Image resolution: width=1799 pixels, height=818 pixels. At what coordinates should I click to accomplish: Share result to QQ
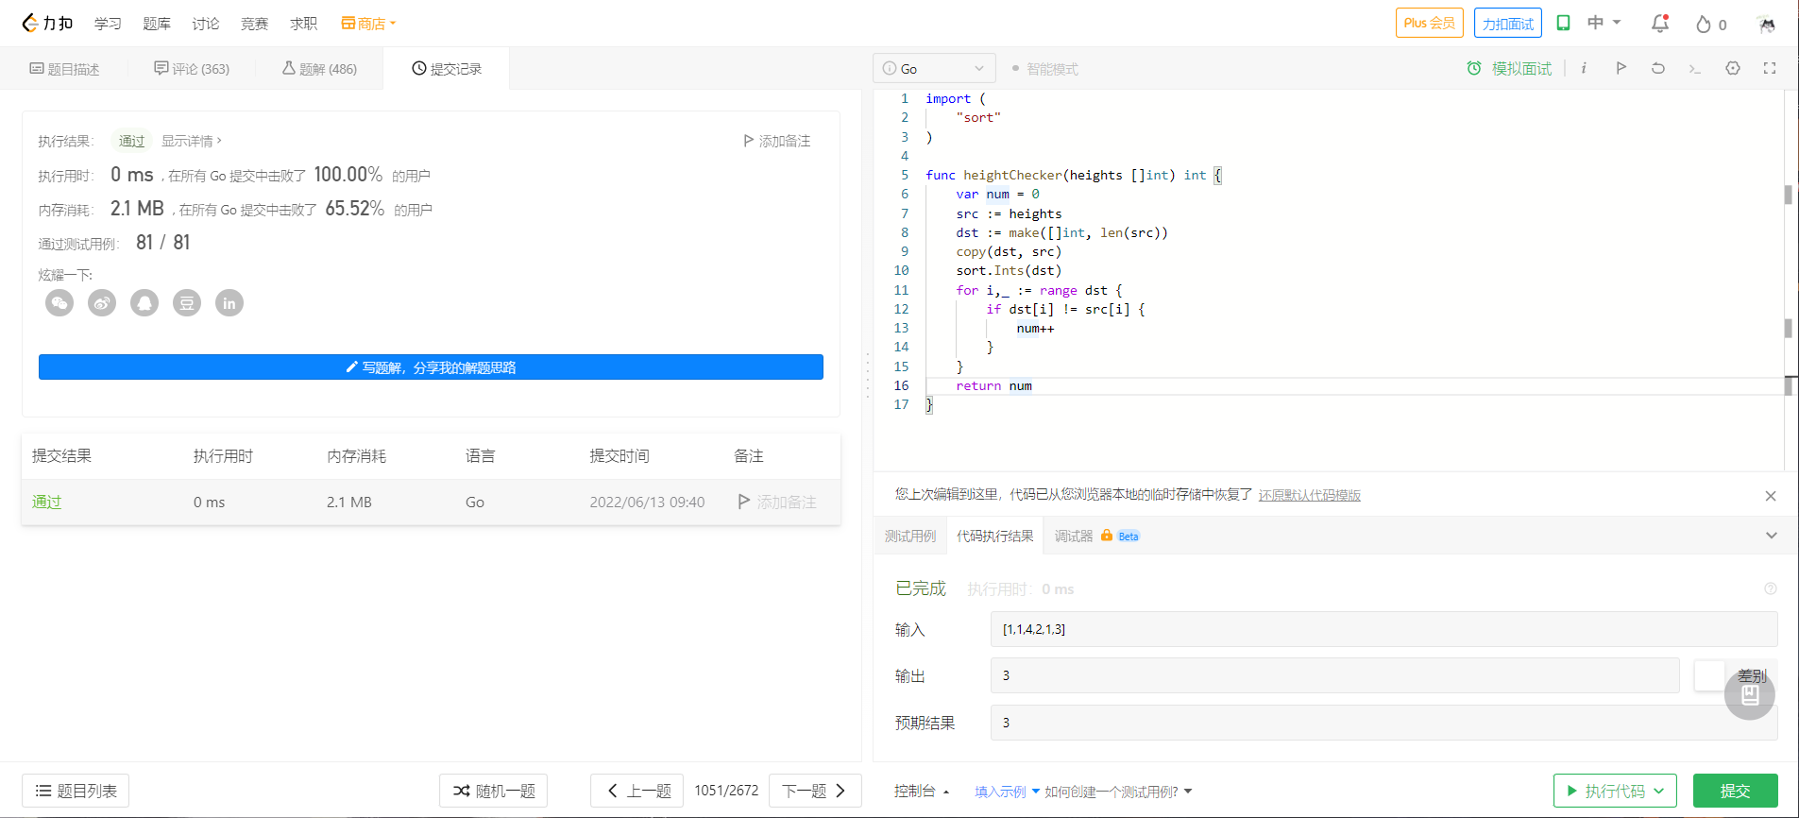click(144, 303)
